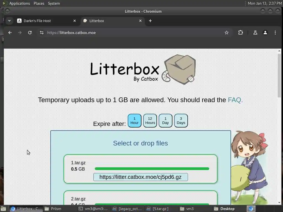Click the forward navigation arrow

click(20, 33)
